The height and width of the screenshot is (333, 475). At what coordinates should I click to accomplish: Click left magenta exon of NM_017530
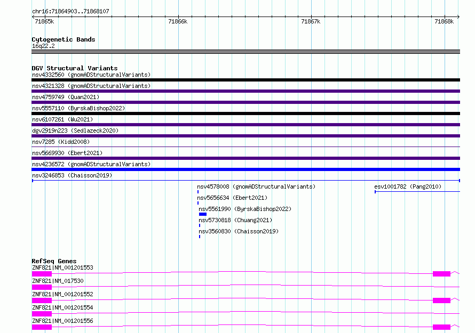(x=42, y=287)
